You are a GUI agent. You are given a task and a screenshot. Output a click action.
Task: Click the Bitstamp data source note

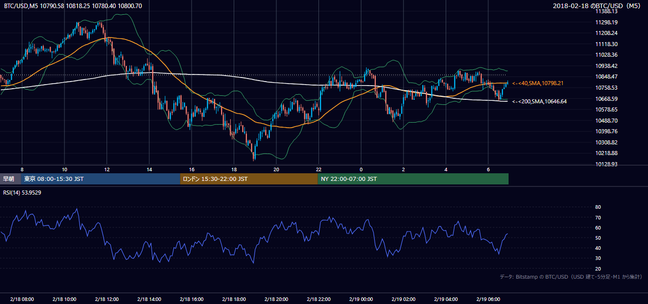[x=571, y=277]
